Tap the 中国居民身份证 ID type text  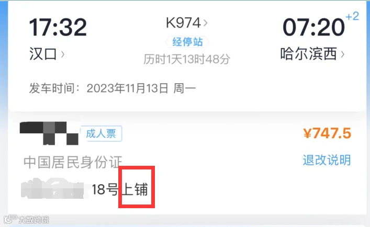(x=73, y=162)
